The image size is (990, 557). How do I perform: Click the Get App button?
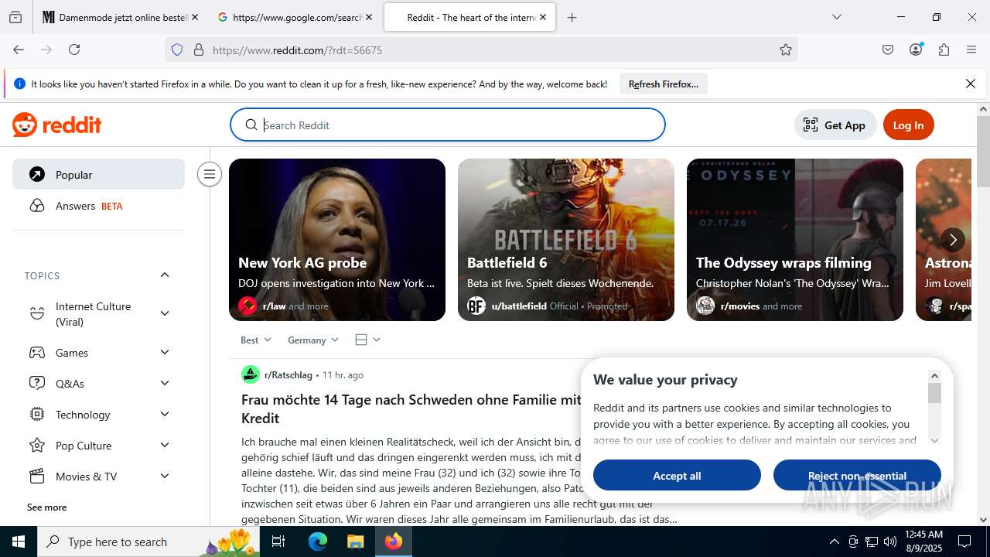click(x=835, y=125)
